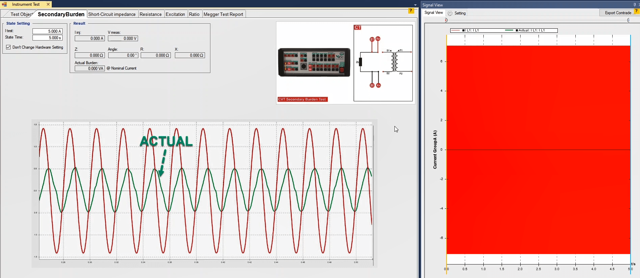Close the Instrument Test document tab
Viewport: 640px width, 278px height.
48,4
